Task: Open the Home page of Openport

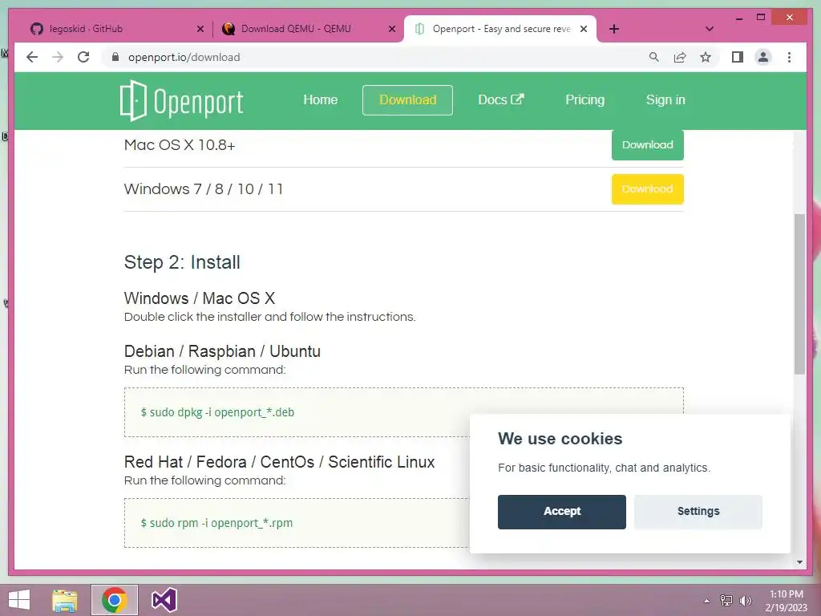Action: [x=320, y=100]
